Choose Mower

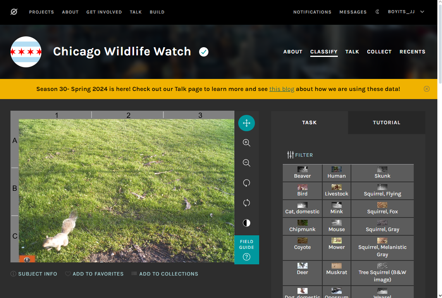pyautogui.click(x=337, y=248)
